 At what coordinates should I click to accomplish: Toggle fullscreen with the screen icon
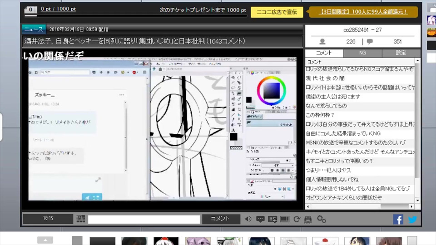(285, 219)
